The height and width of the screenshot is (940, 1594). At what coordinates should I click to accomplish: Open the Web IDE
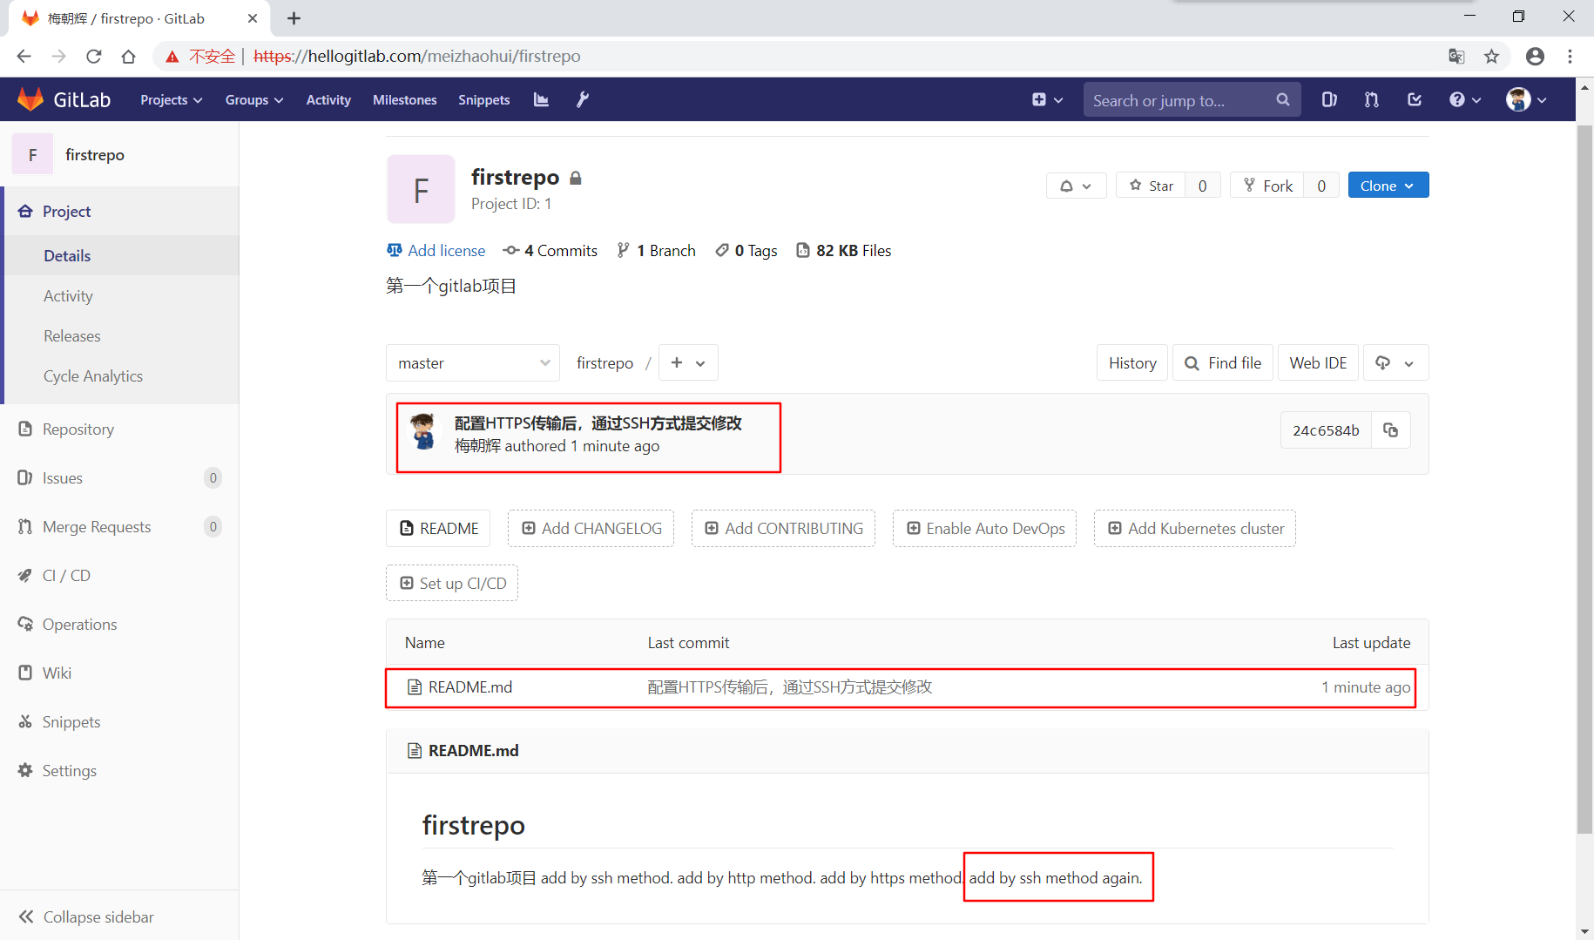[x=1318, y=362]
